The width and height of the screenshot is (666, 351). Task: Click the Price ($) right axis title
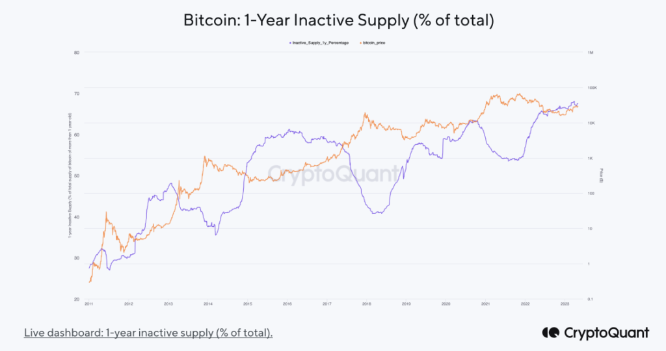pyautogui.click(x=601, y=175)
